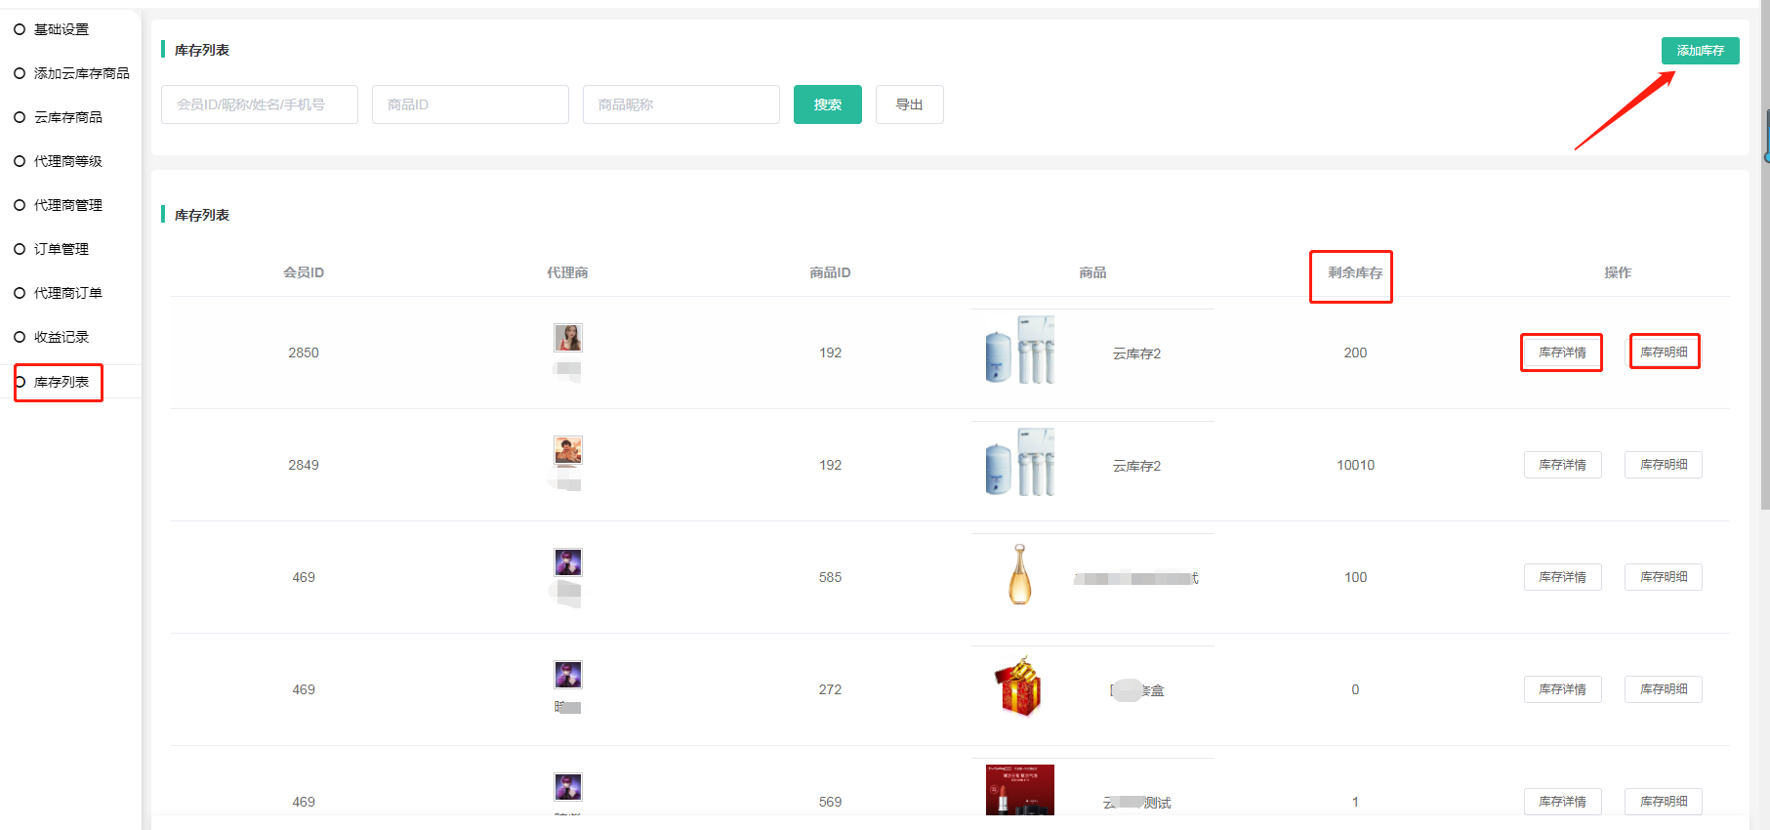Click the green 添加库存 button

pos(1700,51)
